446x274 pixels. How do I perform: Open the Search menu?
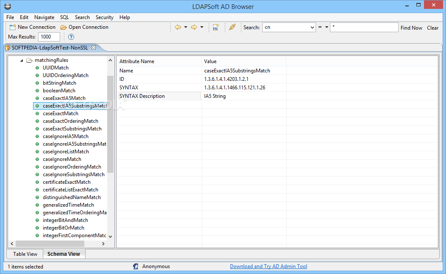pos(82,17)
